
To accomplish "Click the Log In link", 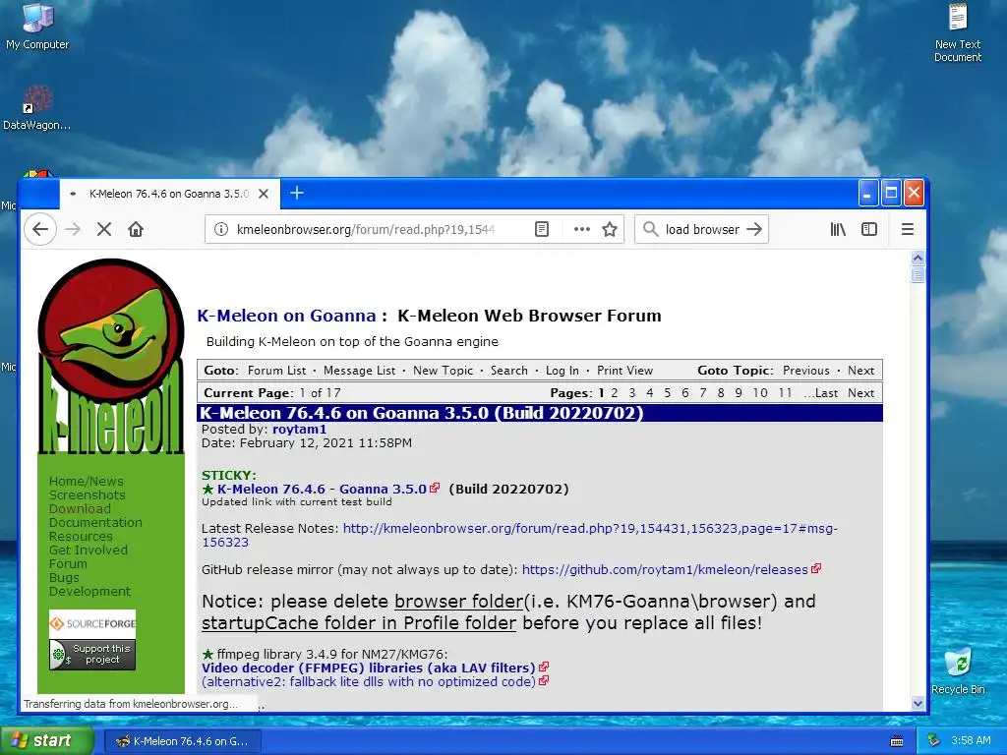I will click(x=563, y=371).
